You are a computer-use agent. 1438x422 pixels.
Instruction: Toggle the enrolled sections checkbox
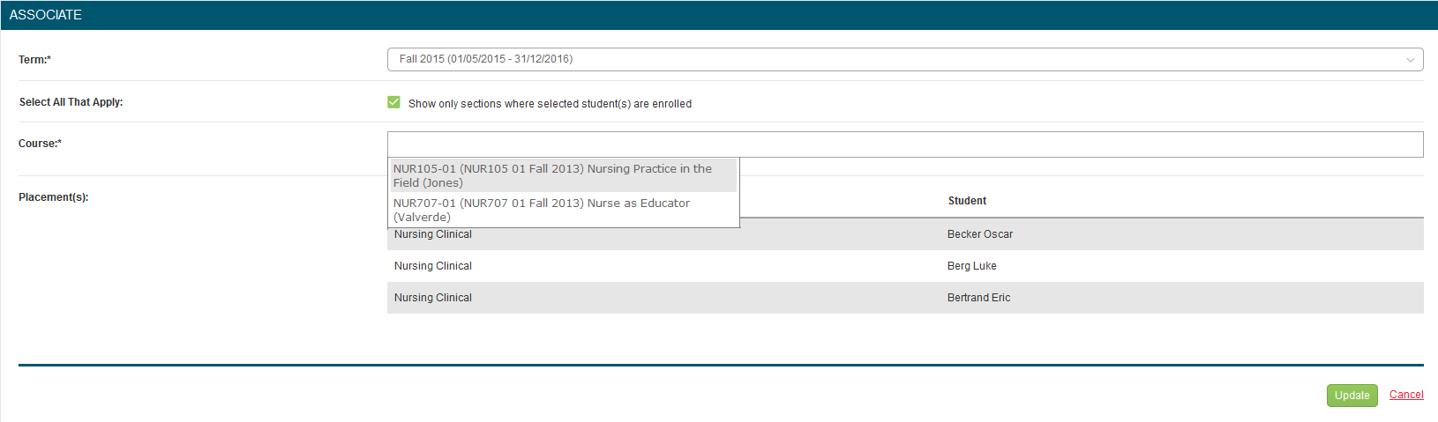[x=393, y=102]
